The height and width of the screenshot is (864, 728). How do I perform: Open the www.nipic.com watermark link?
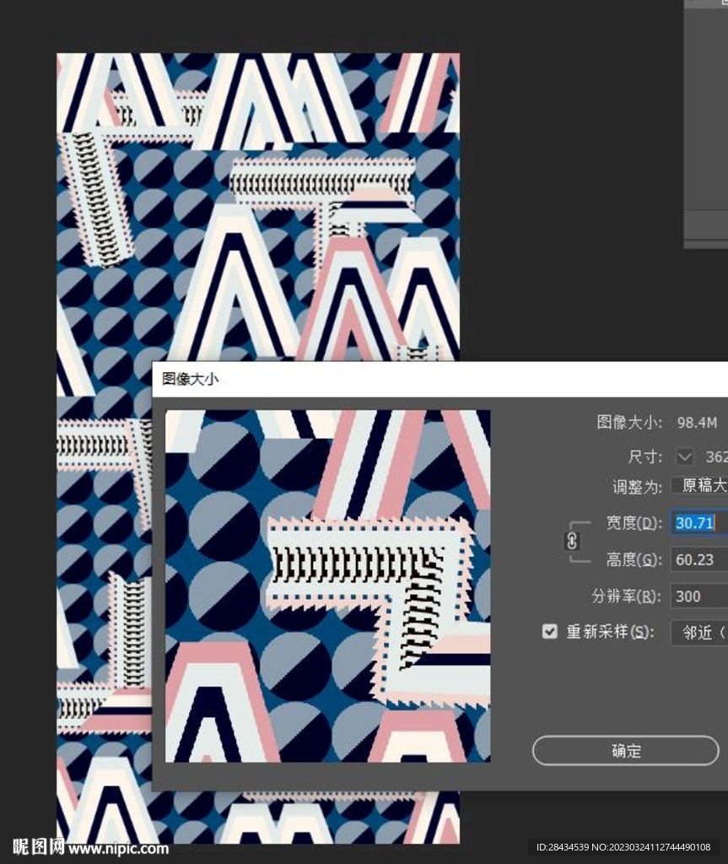tap(118, 848)
